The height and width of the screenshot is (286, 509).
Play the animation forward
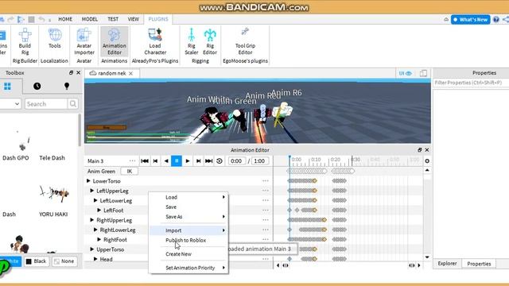(188, 160)
